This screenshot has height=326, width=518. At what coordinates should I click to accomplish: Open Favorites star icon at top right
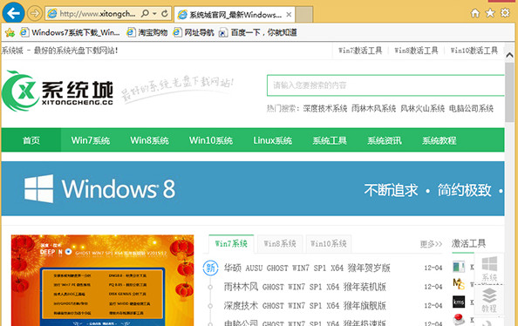tap(490, 13)
